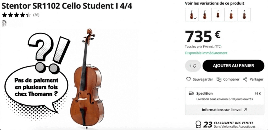Click the heart Sauvegarder icon

pyautogui.click(x=188, y=79)
